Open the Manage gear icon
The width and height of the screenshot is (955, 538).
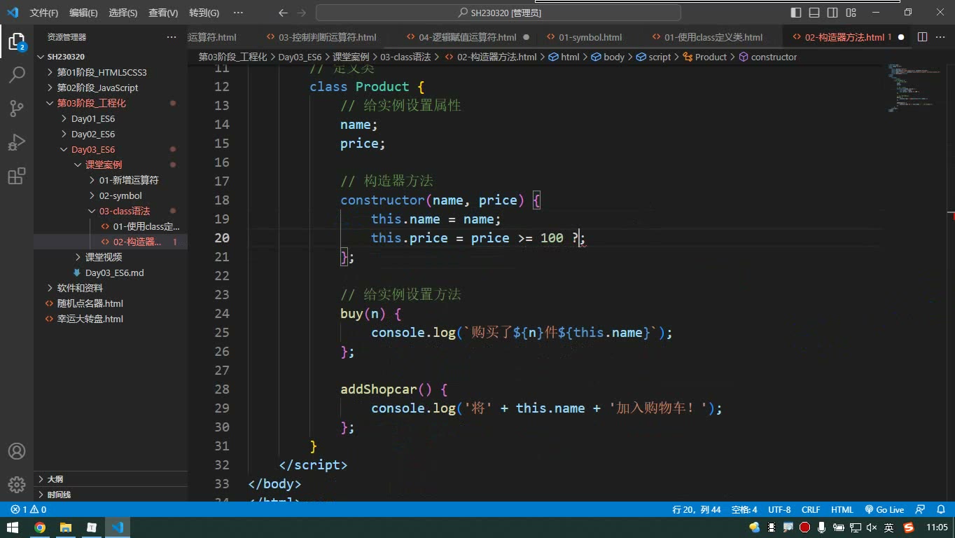pyautogui.click(x=17, y=484)
